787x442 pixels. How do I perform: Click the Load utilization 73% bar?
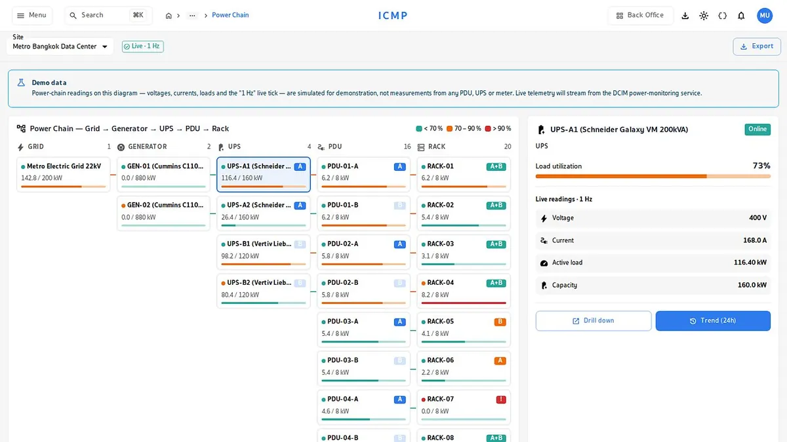tap(653, 176)
